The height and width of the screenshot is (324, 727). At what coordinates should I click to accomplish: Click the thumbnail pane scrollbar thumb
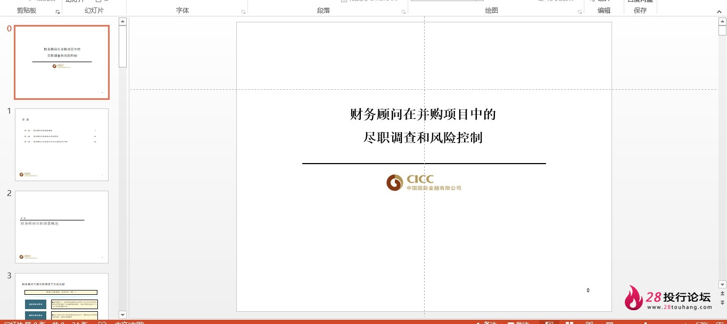click(122, 47)
